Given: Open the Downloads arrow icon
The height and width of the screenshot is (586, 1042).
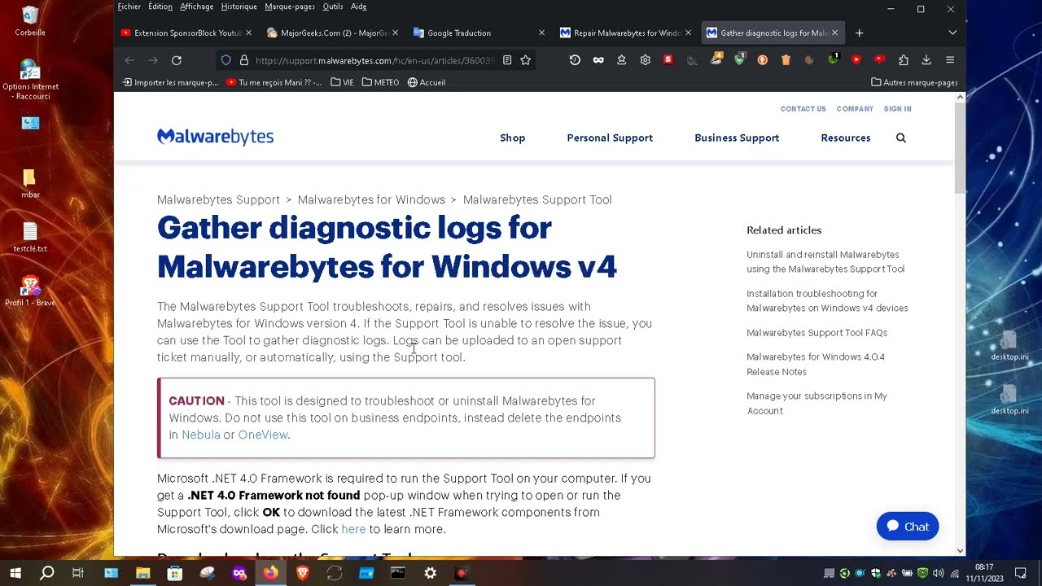Looking at the screenshot, I should point(926,60).
